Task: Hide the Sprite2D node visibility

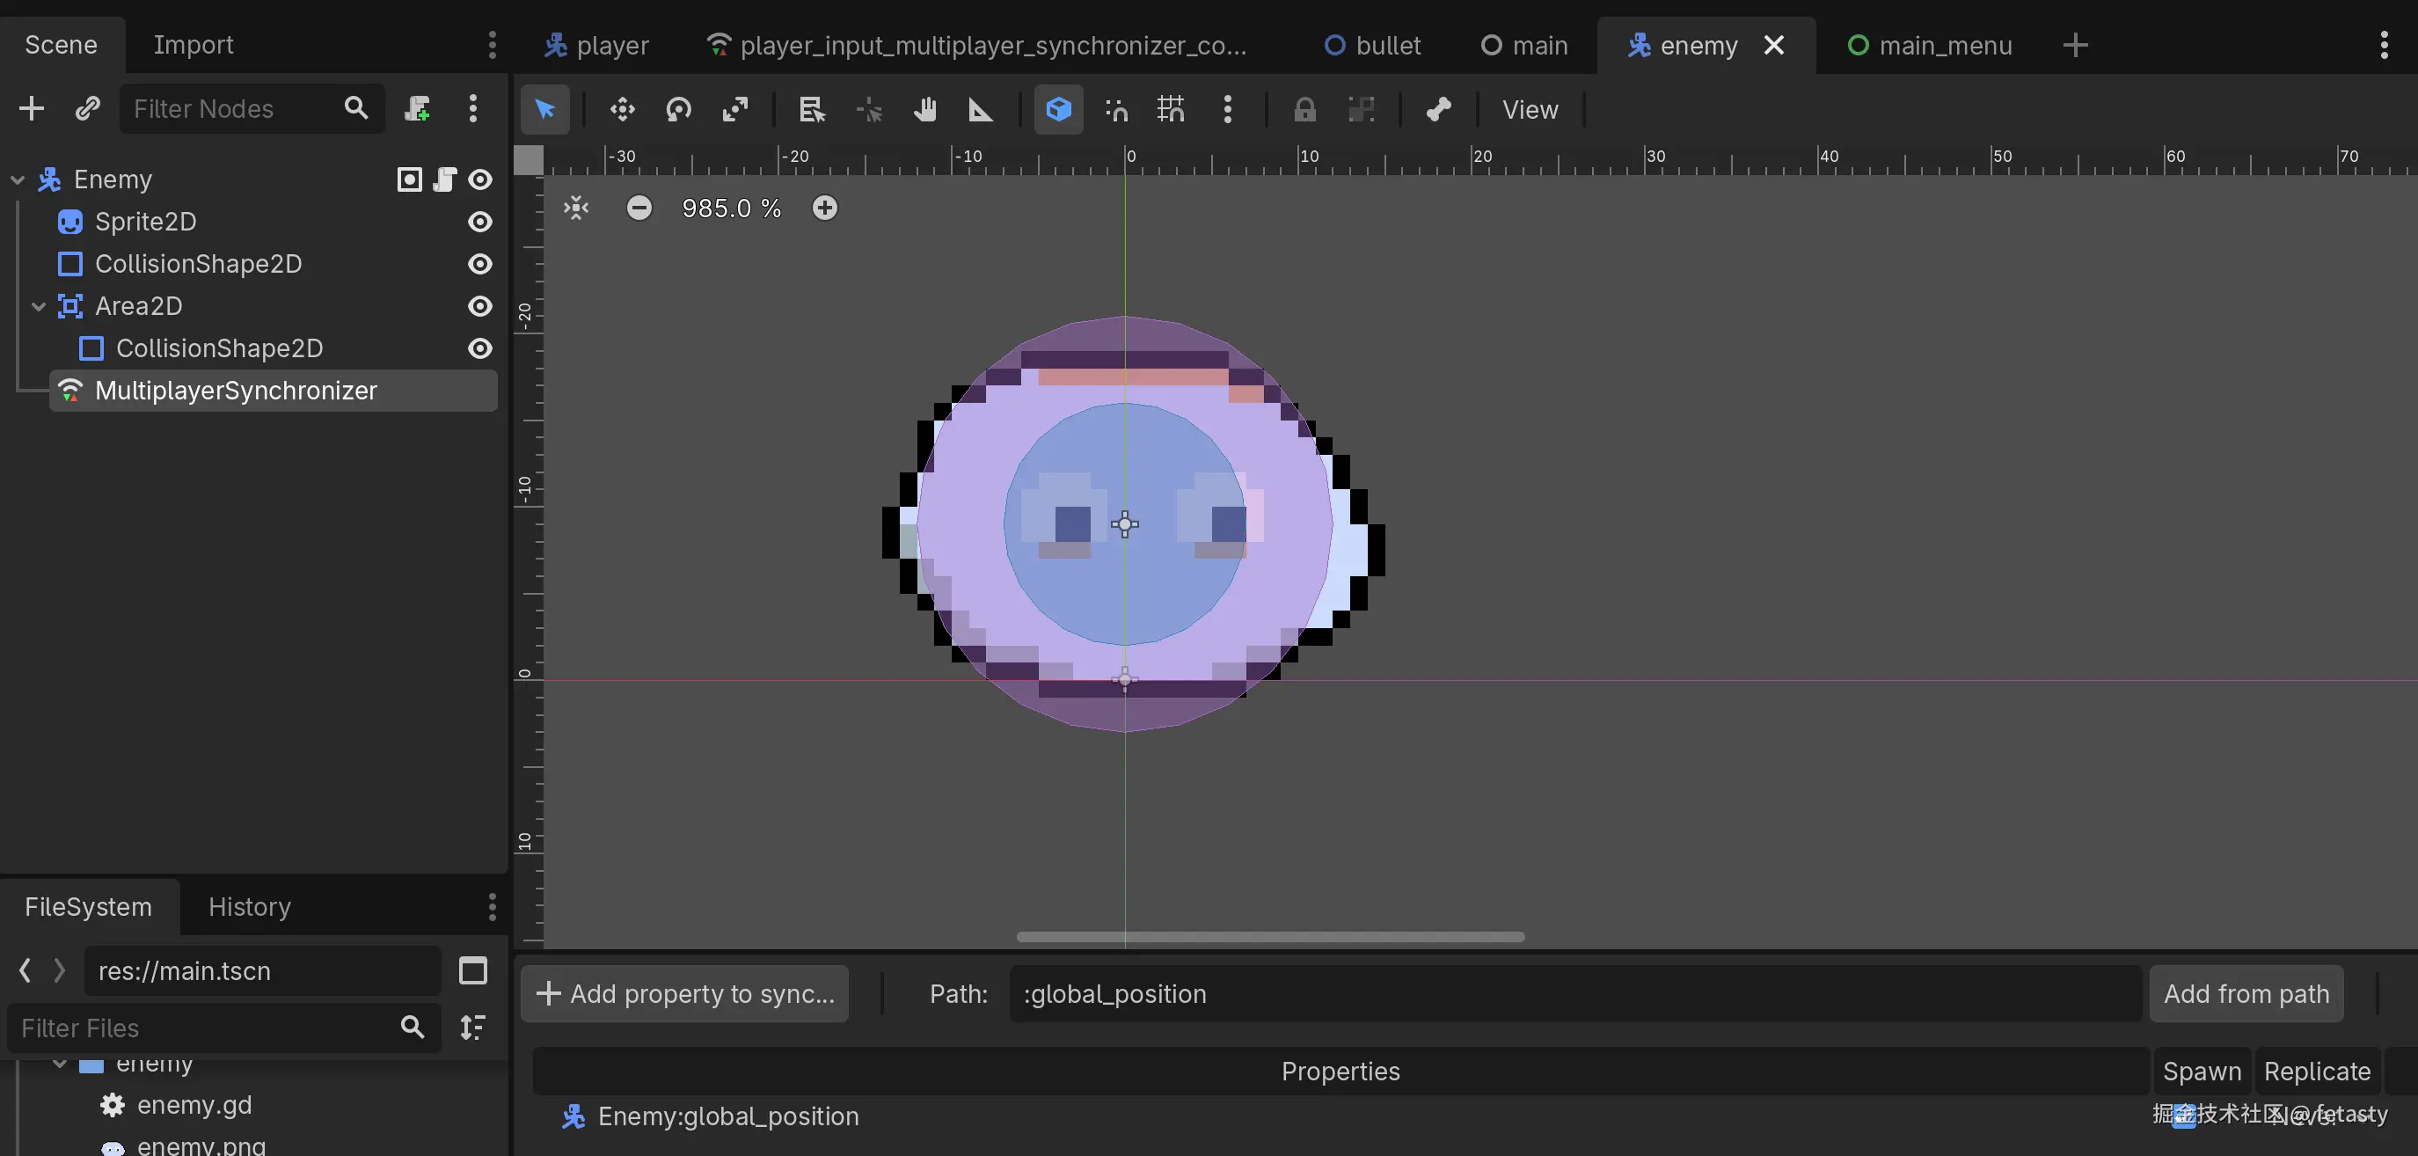Action: pyautogui.click(x=479, y=222)
